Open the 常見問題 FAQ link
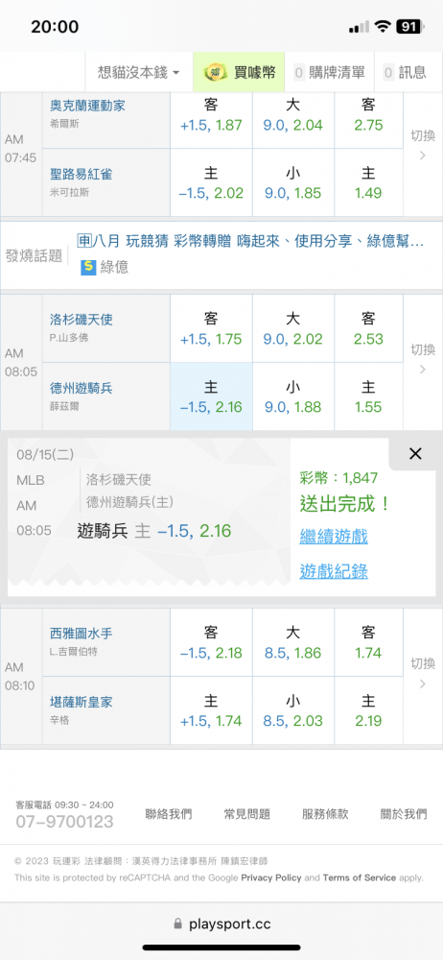 tap(246, 814)
